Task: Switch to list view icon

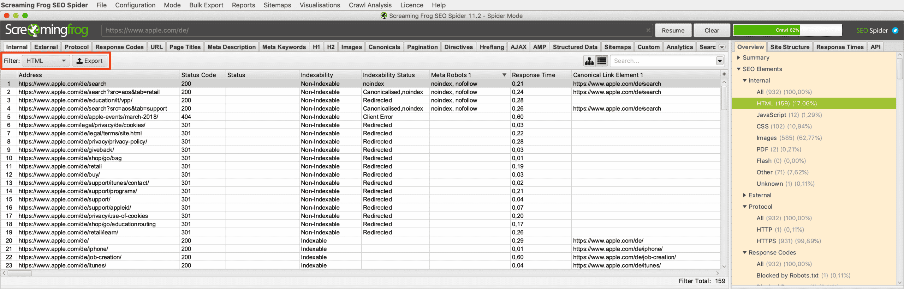Action: coord(602,61)
